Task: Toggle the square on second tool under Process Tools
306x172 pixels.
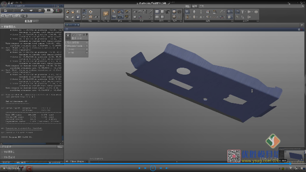Action: pyautogui.click(x=87, y=53)
